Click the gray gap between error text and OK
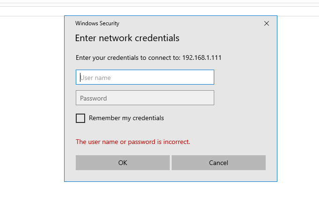 170,151
